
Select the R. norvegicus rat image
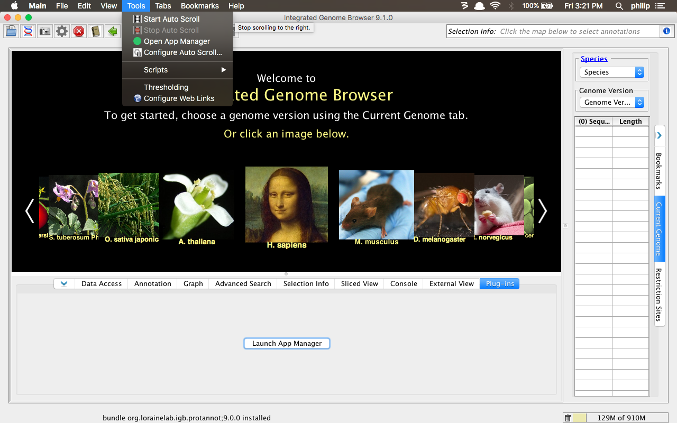point(499,205)
